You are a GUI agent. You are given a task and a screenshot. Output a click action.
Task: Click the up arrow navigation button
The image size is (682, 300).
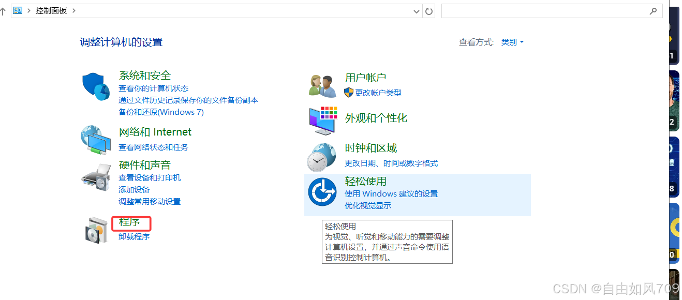click(3, 11)
